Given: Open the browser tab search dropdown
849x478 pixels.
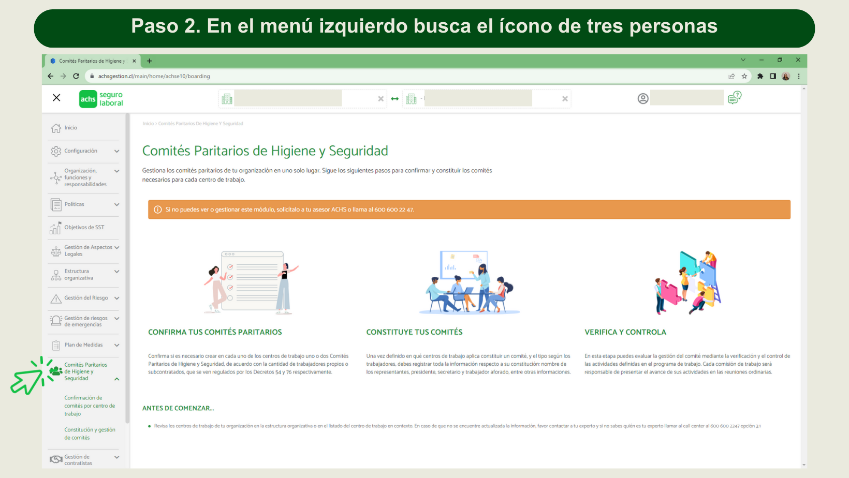Looking at the screenshot, I should [743, 60].
